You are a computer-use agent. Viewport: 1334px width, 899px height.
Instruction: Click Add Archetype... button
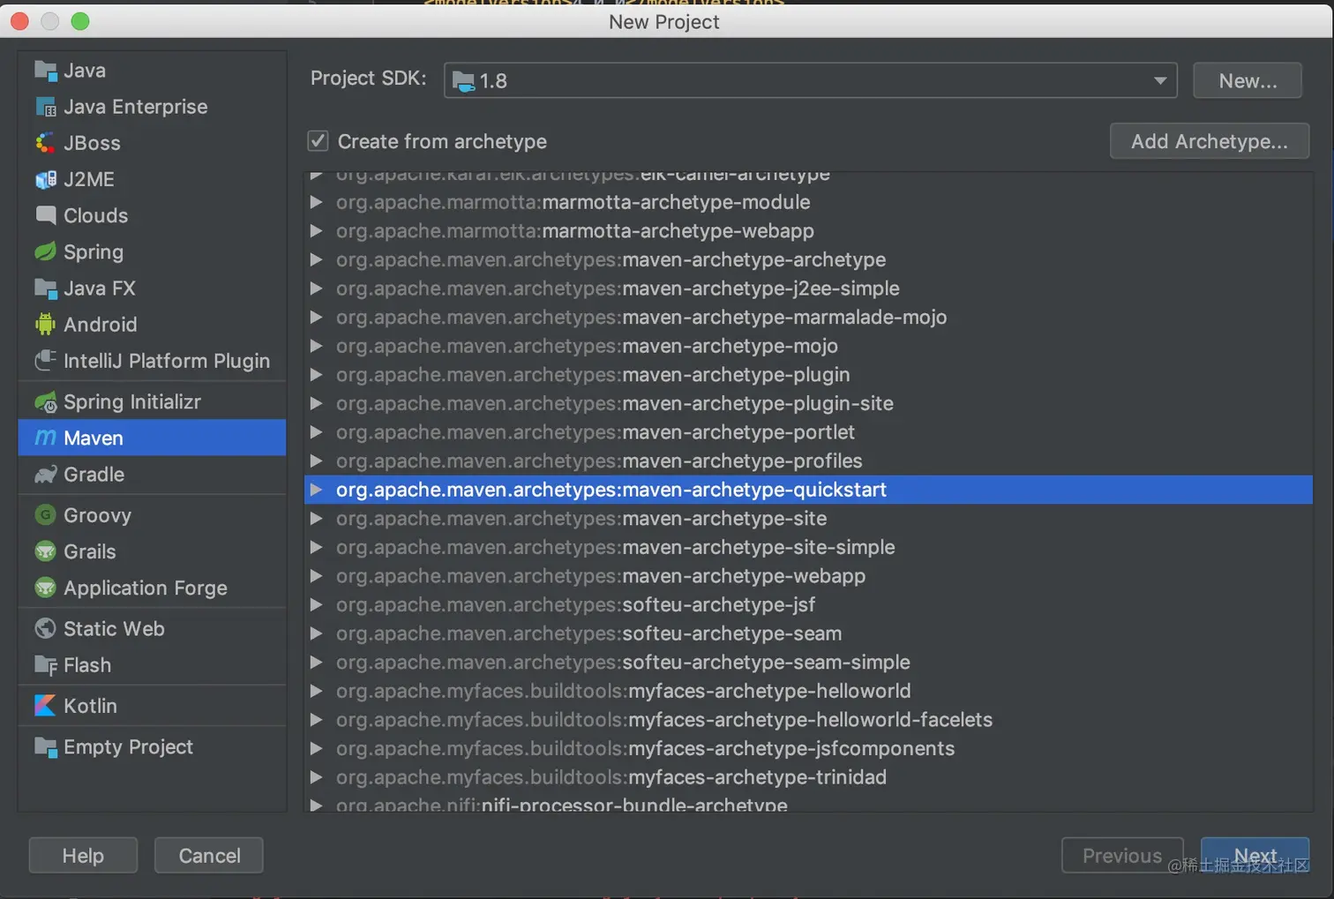click(x=1209, y=141)
